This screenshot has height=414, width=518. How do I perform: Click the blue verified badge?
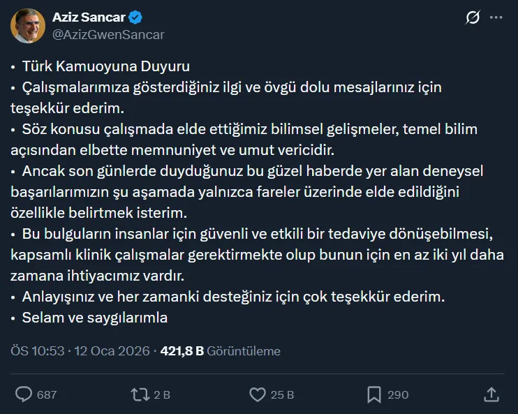[x=135, y=17]
